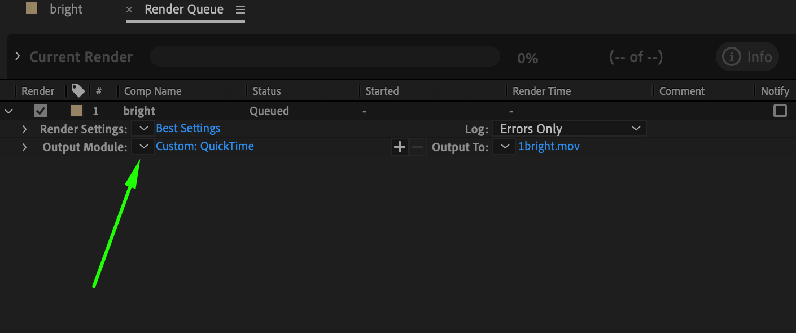796x333 pixels.
Task: Toggle the Render checkbox for bright
Action: tap(41, 111)
